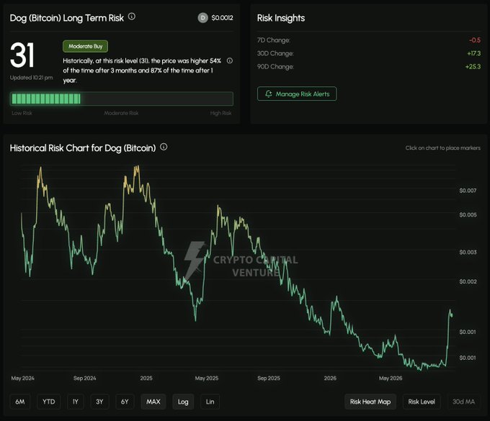Click the 7D Change value -0.5
The image size is (490, 421).
(475, 40)
